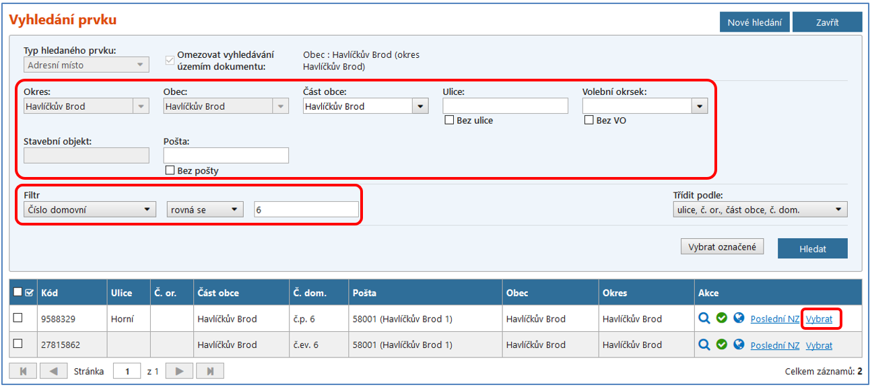
Task: Click globe map icon in row 27815862
Action: click(x=739, y=345)
